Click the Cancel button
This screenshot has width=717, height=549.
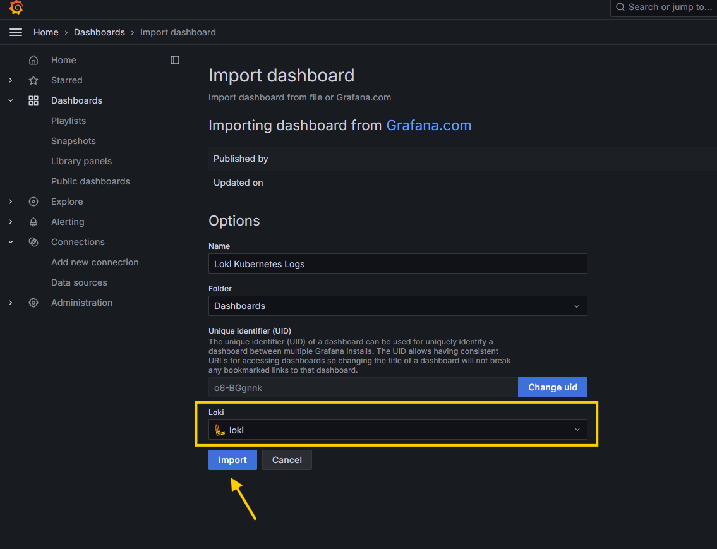[287, 460]
